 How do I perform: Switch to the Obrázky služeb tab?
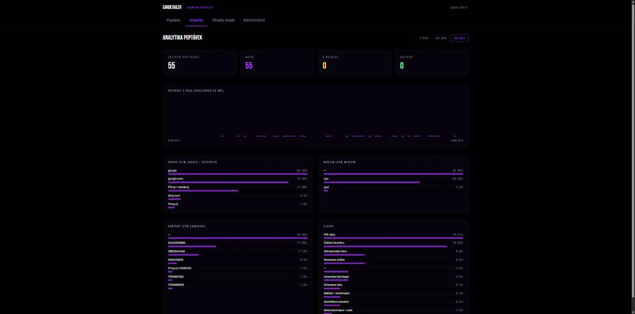[x=223, y=20]
